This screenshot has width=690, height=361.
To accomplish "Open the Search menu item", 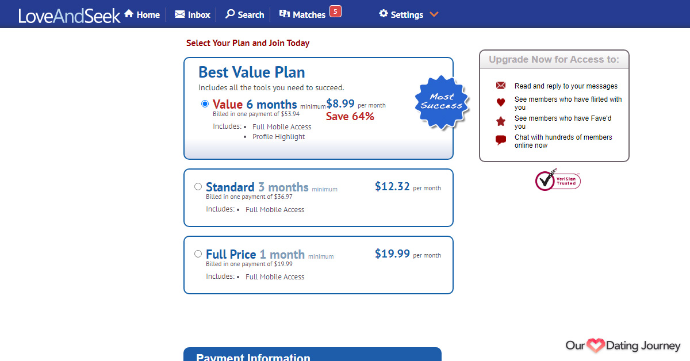I will pos(245,14).
